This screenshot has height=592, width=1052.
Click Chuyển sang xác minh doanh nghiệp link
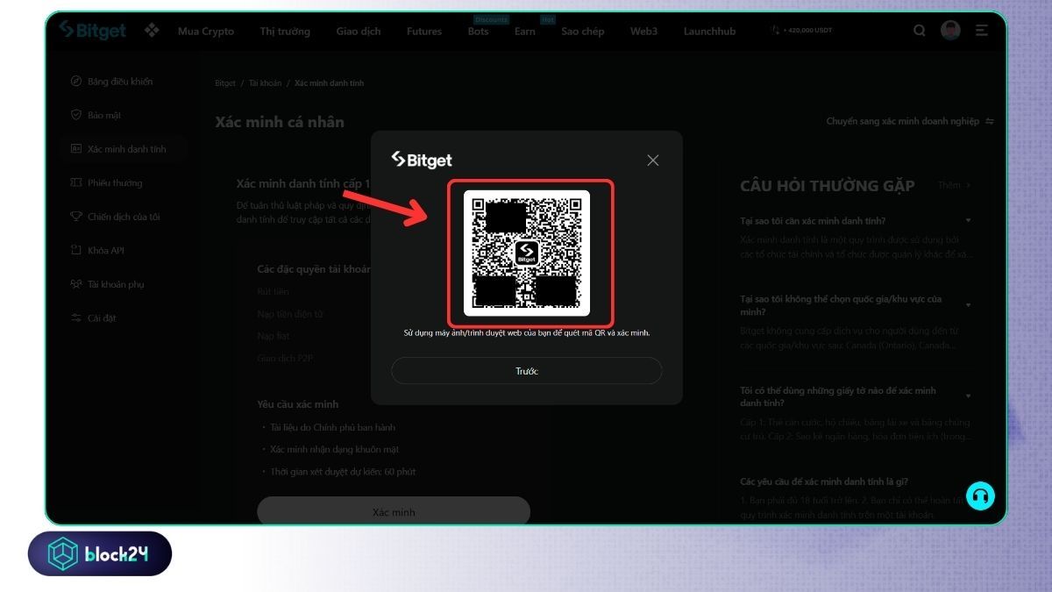(x=903, y=121)
